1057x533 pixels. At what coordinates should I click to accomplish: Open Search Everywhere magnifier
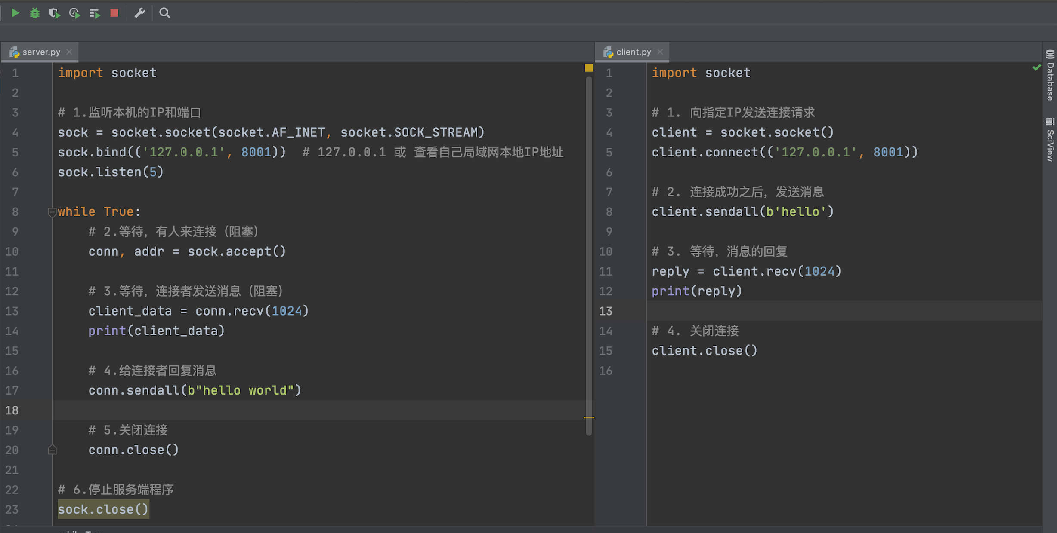click(165, 13)
